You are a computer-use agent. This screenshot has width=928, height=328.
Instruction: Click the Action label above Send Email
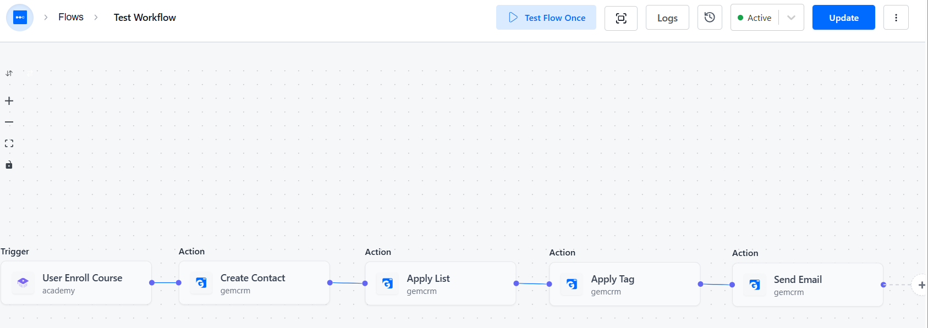[745, 253]
